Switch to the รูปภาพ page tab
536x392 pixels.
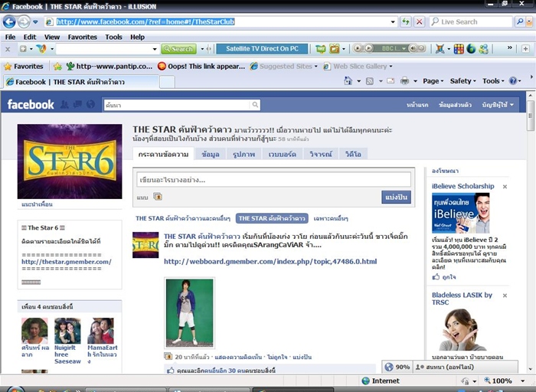pos(243,154)
